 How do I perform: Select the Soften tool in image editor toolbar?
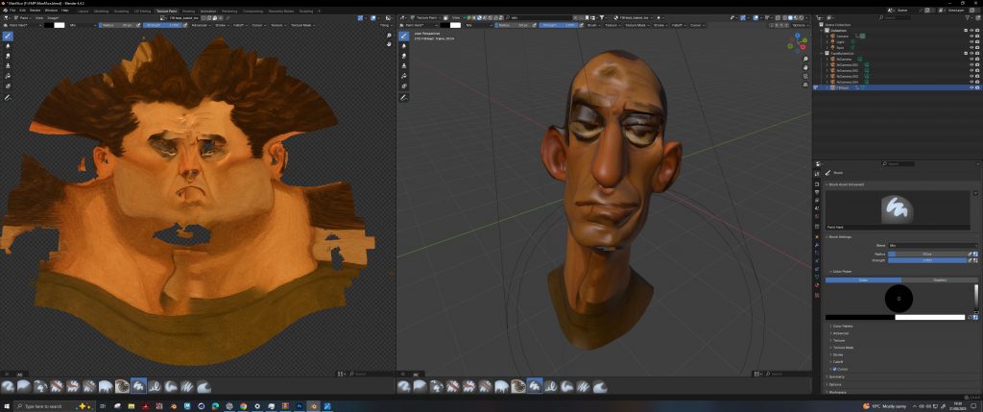click(8, 45)
